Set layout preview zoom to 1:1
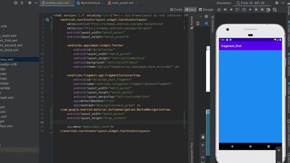 pos(203,157)
